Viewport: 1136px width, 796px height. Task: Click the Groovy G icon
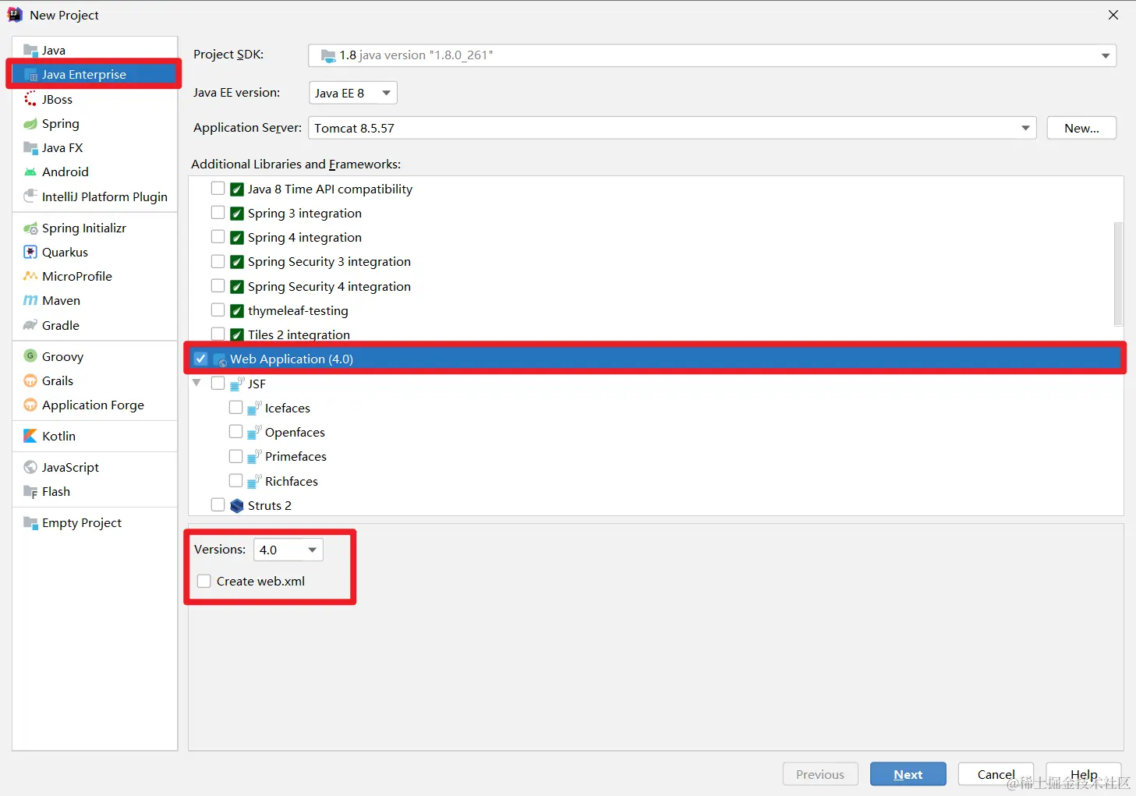[x=30, y=356]
